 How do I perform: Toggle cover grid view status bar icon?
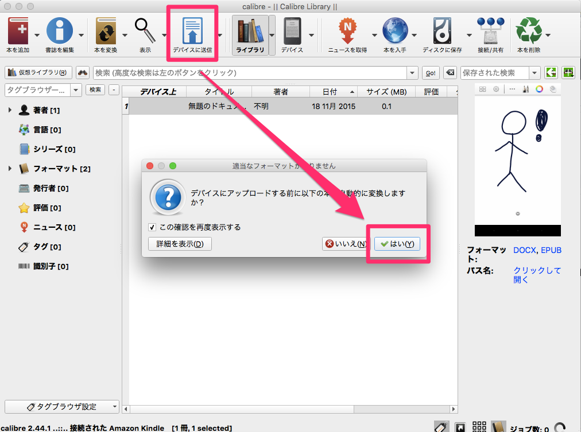479,427
